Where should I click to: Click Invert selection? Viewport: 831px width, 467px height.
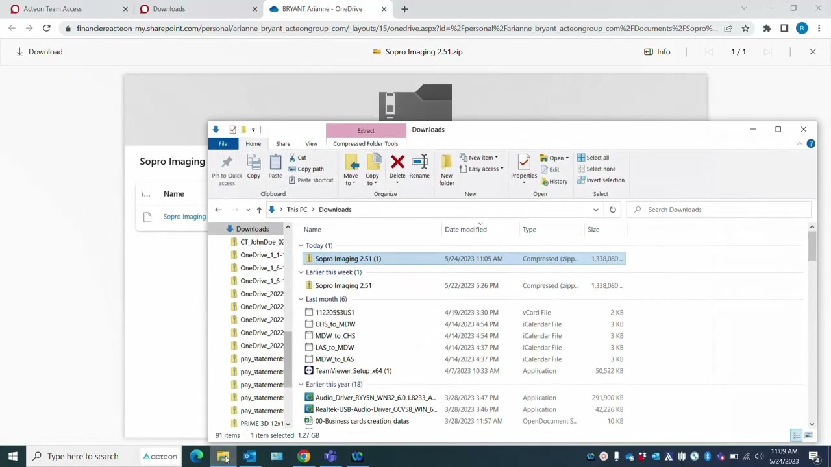601,180
